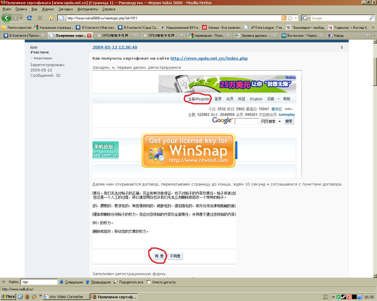Switch to Any Video Converter taskbar item
The image size is (377, 301).
coord(66,297)
